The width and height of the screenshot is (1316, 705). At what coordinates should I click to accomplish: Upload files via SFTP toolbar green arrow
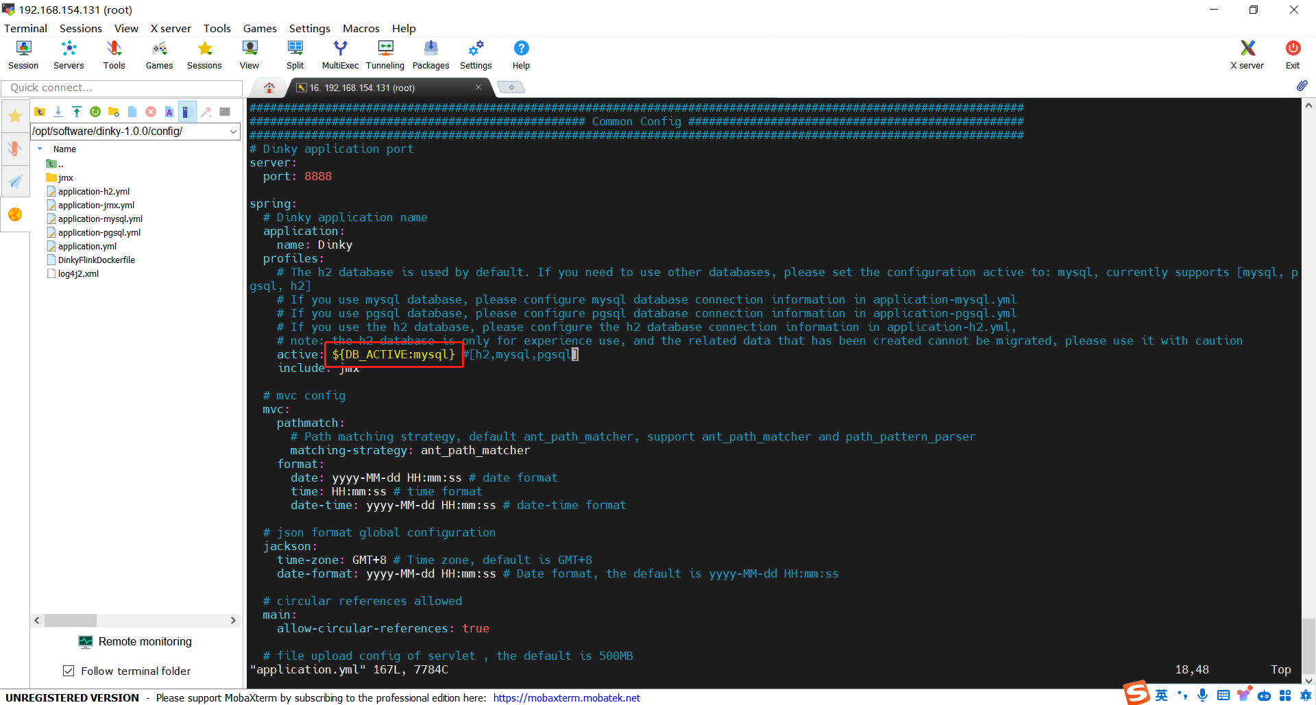(x=77, y=112)
